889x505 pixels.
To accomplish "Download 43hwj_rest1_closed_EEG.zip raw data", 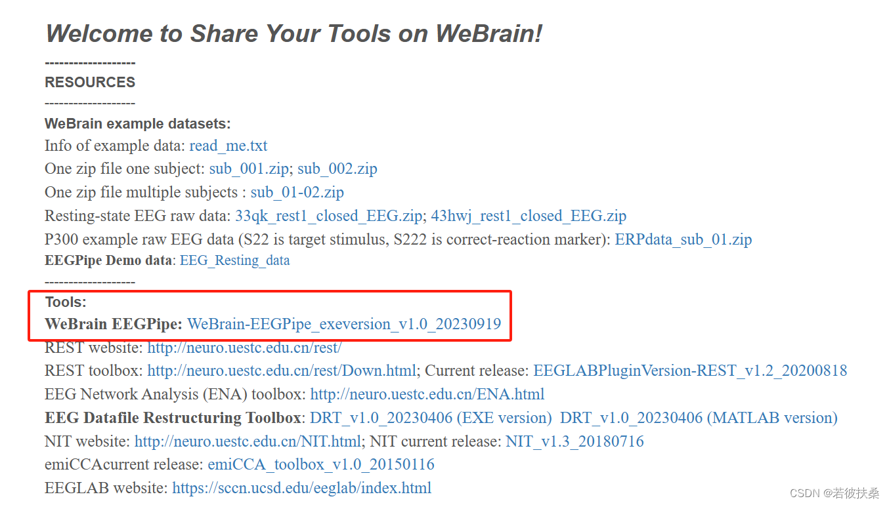I will 529,216.
